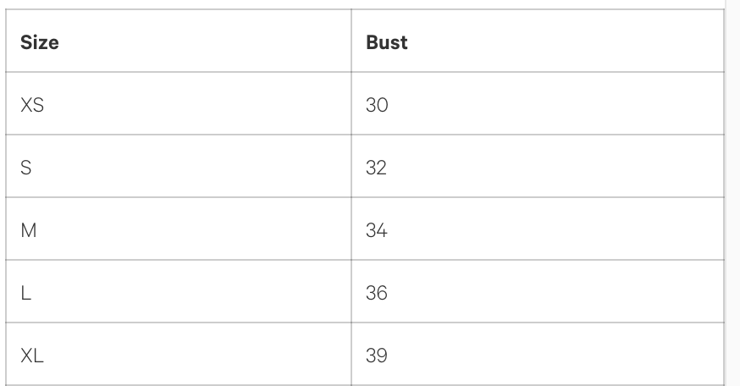This screenshot has width=740, height=386.
Task: Click the Size column header
Action: [x=40, y=42]
